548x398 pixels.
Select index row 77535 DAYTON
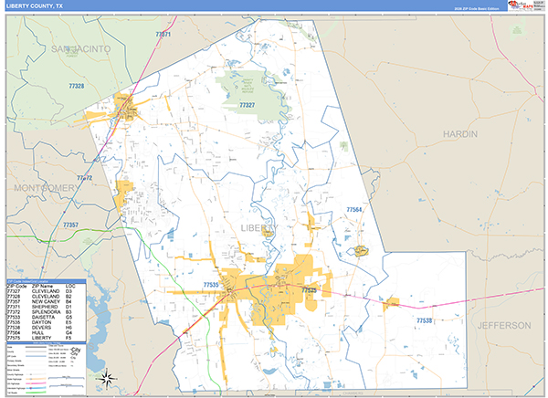click(39, 322)
